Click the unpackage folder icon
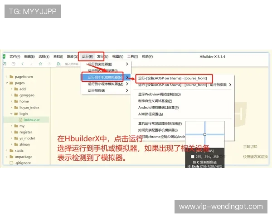 click(x=12, y=157)
